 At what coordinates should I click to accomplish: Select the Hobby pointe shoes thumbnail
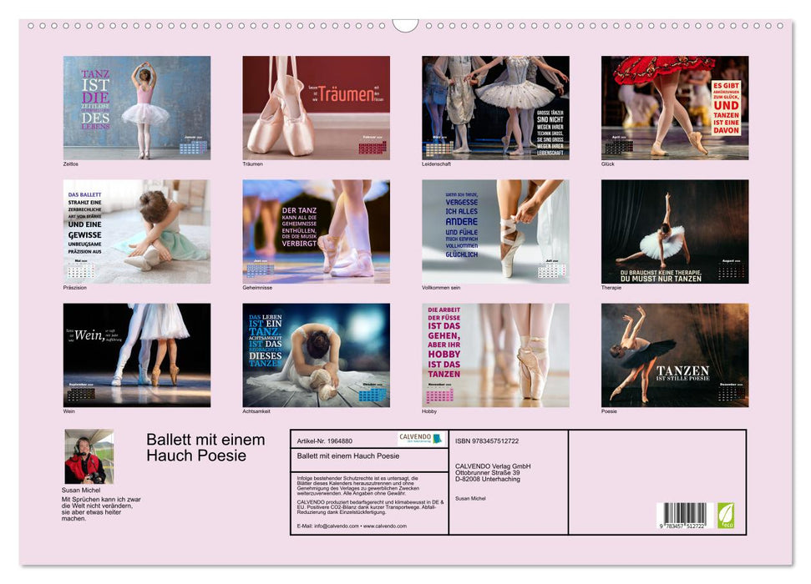[x=497, y=355]
